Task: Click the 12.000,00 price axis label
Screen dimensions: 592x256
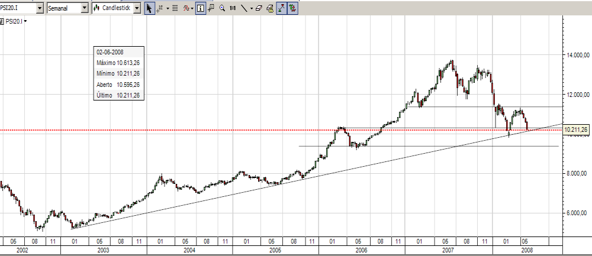Action: click(577, 95)
